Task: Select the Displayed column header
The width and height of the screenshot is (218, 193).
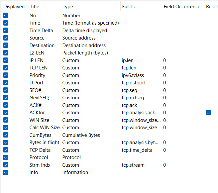Action: (14, 7)
